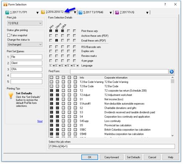Image resolution: width=183 pixels, height=164 pixels.
Task: Click the form list scroll down arrow
Action: 173,136
